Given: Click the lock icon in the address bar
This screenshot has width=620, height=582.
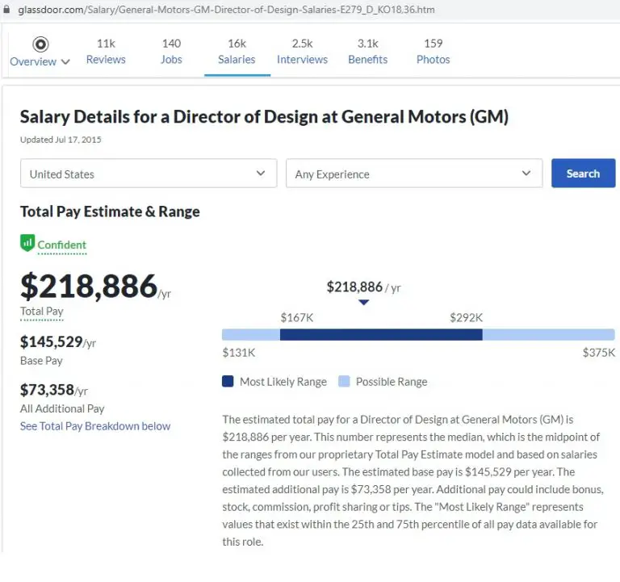Looking at the screenshot, I should pos(6,9).
